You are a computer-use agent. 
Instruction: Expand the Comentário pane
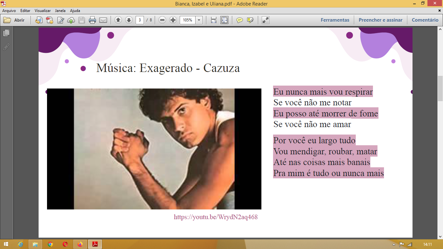pyautogui.click(x=425, y=20)
